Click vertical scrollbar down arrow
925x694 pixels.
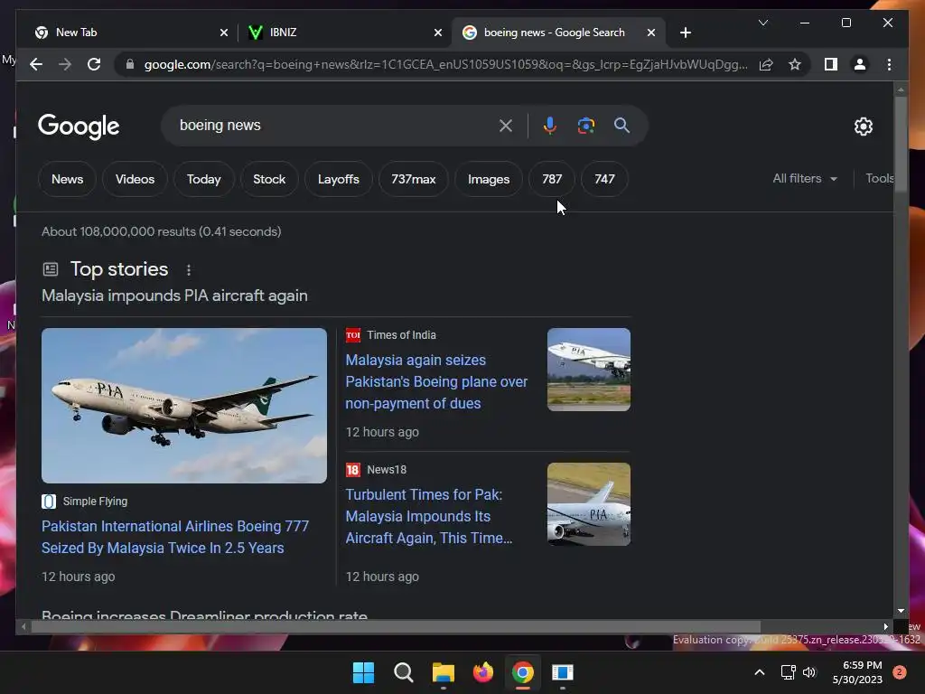[x=901, y=612]
